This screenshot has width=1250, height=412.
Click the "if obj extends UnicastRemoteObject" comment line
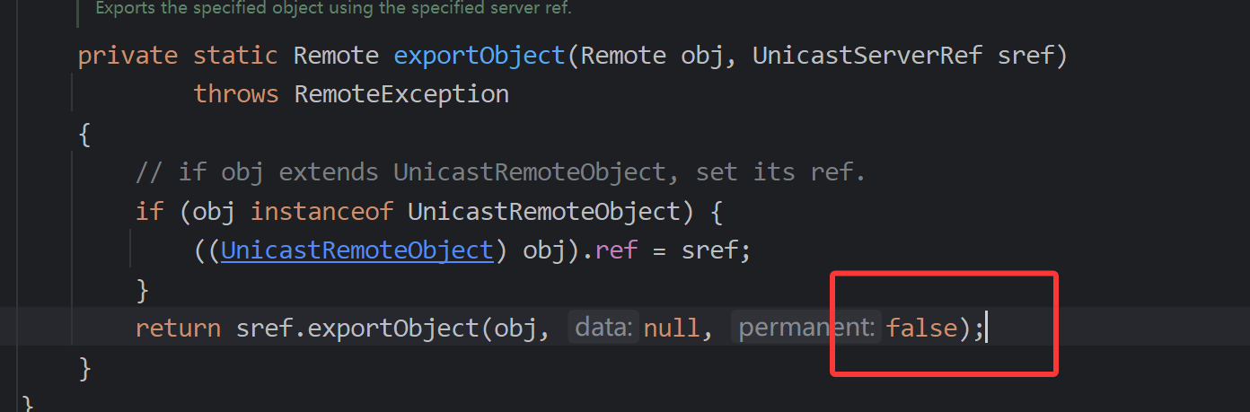pos(499,171)
